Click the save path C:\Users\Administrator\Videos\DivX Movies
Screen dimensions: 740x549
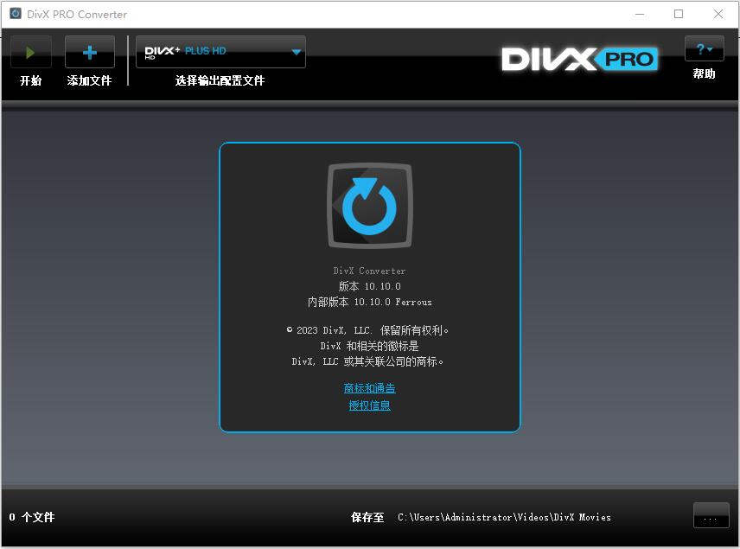point(504,517)
